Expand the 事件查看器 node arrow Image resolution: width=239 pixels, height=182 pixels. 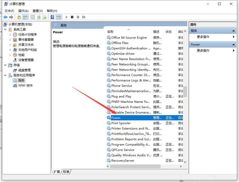(10, 40)
